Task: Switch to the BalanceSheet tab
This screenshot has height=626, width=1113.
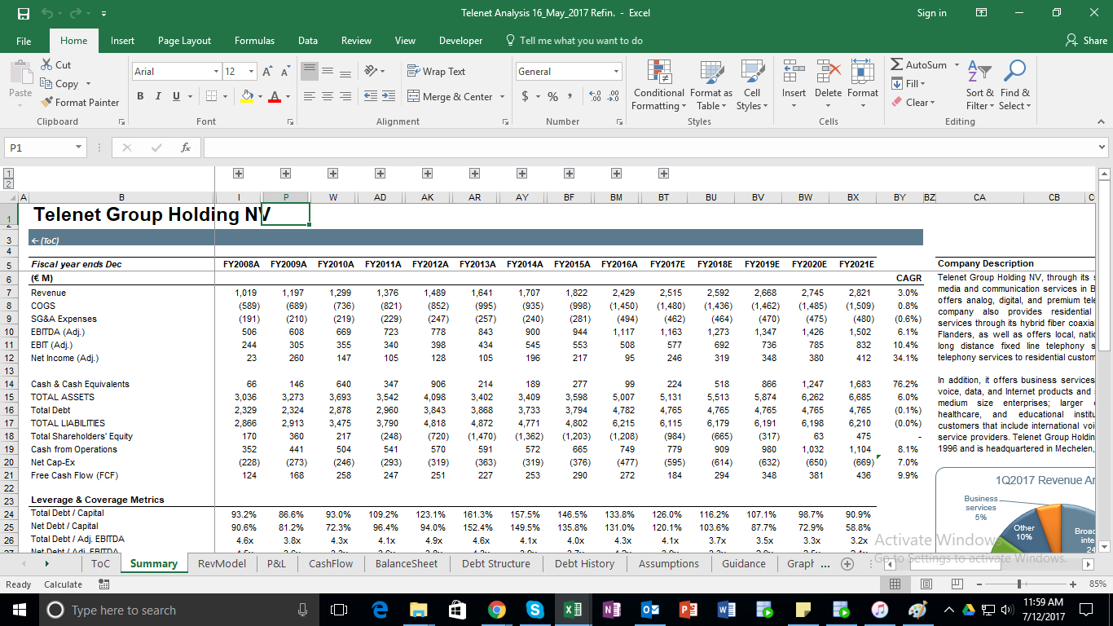Action: [x=407, y=563]
